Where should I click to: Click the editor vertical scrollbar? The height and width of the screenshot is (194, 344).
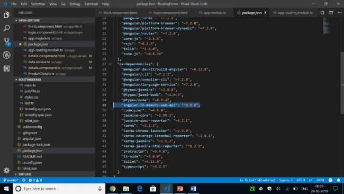pos(342,84)
